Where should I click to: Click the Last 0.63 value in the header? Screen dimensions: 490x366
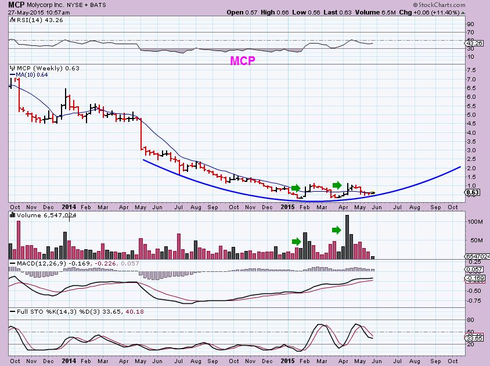point(337,13)
